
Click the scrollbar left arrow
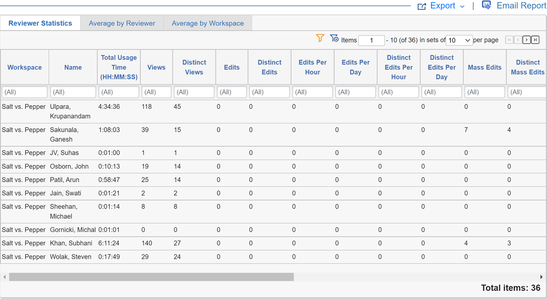[5, 277]
